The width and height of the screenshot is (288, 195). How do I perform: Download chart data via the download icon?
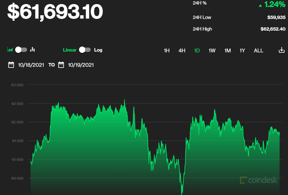point(281,50)
